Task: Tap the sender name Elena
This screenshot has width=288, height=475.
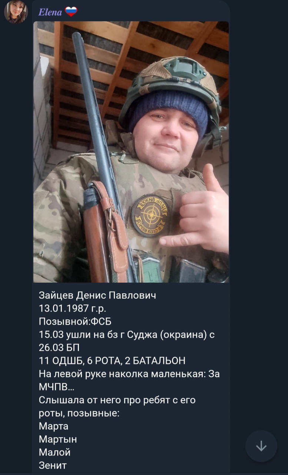Action: 50,12
